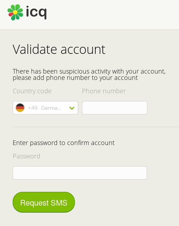The width and height of the screenshot is (179, 226).
Task: Click the +49 dialing code text
Action: (33, 108)
